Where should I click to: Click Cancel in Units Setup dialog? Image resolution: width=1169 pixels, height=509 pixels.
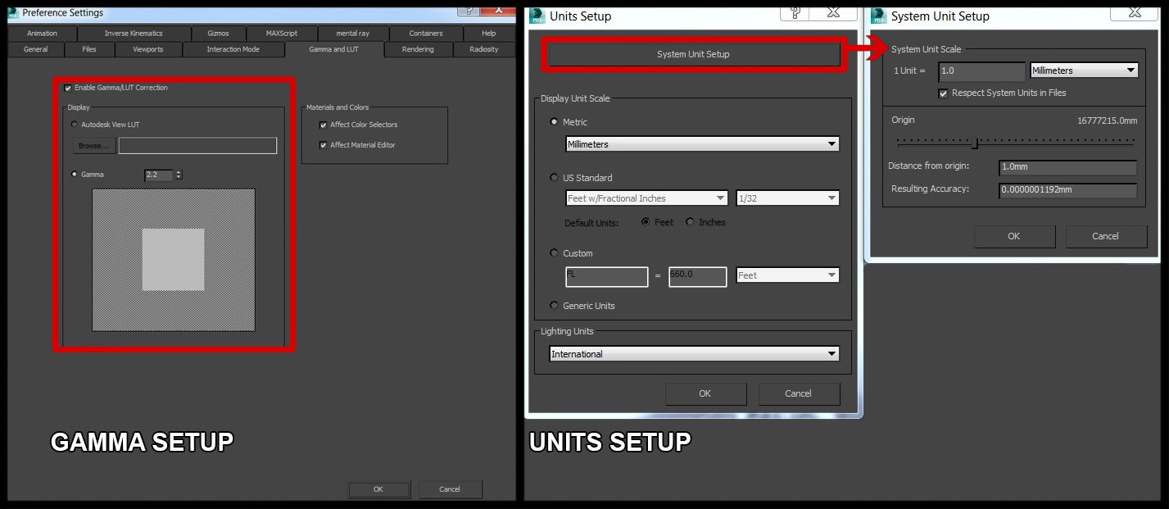799,393
